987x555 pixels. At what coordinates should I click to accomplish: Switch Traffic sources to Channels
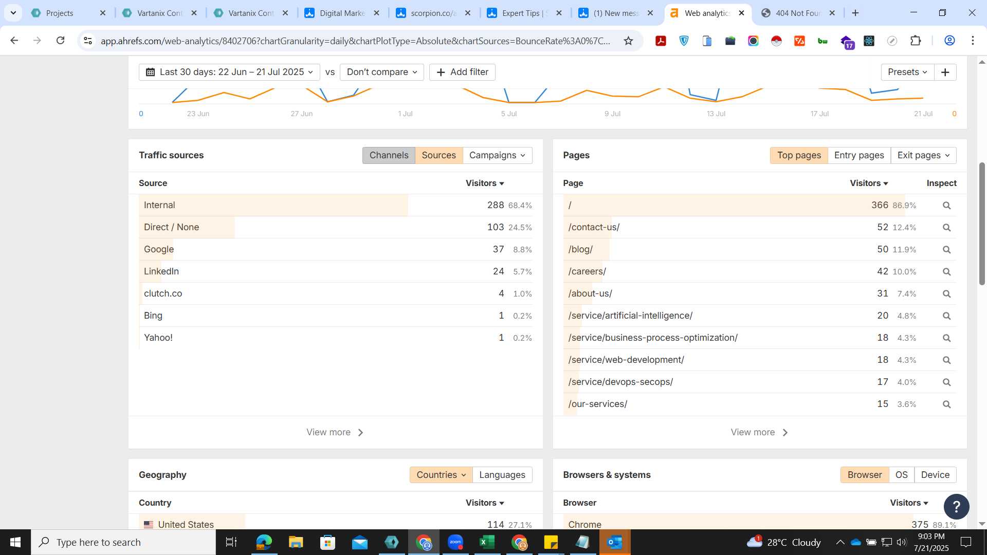pyautogui.click(x=389, y=156)
